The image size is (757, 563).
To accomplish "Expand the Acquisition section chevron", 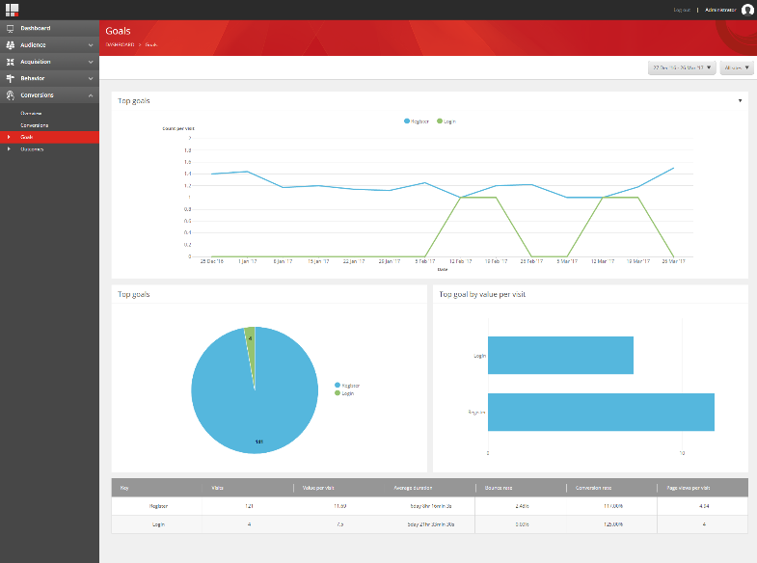I will (91, 62).
